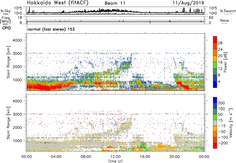Select the 16 label on Power colorbar
Image resolution: width=236 pixels, height=163 pixels.
[x=220, y=62]
